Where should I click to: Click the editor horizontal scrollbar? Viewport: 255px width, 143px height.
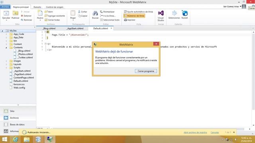[x=148, y=129]
